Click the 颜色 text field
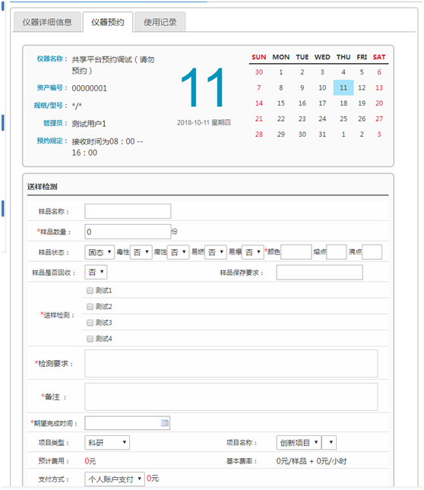 (296, 252)
